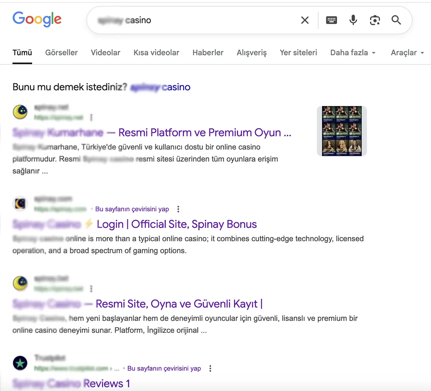431x391 pixels.
Task: Click snippet text 'online is more than a typical online casino'
Action: (137, 239)
